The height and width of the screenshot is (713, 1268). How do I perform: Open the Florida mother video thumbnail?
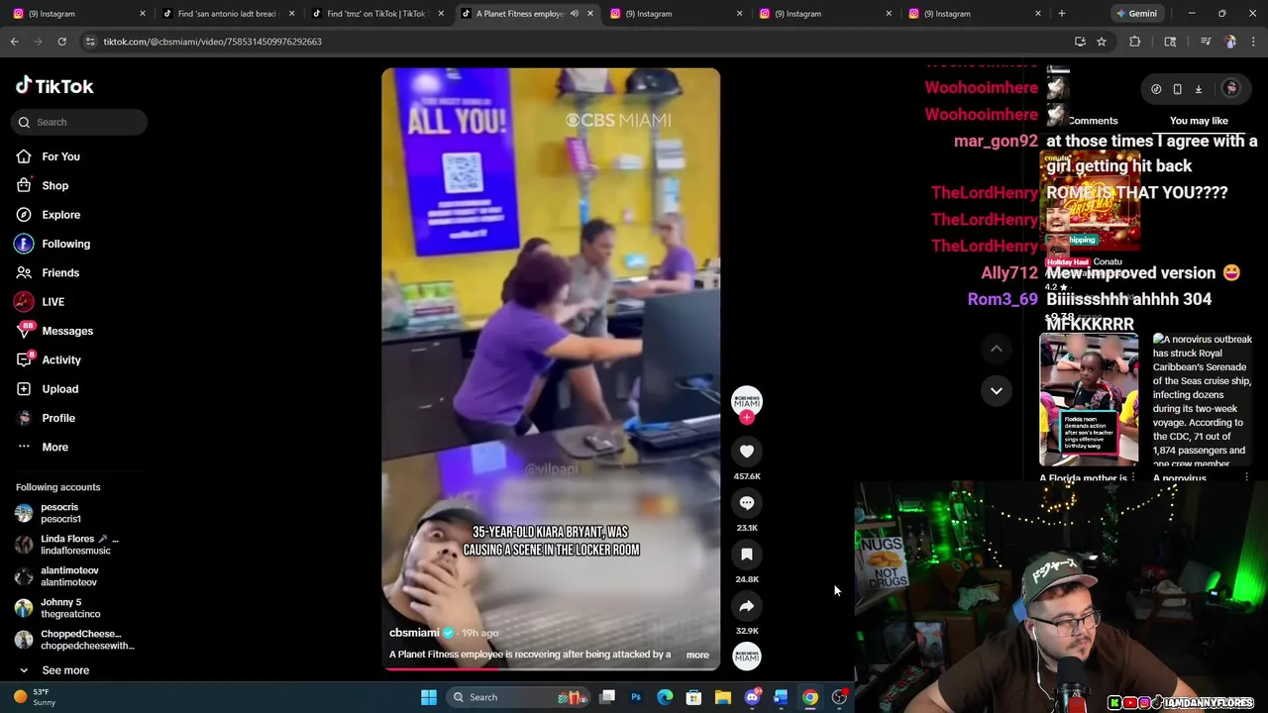click(x=1089, y=399)
